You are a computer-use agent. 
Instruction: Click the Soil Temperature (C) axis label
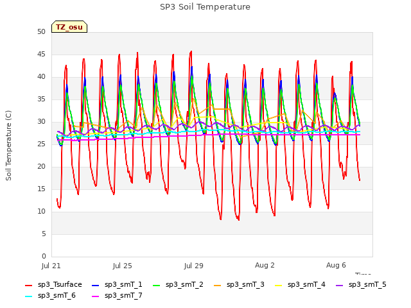(x=8, y=146)
